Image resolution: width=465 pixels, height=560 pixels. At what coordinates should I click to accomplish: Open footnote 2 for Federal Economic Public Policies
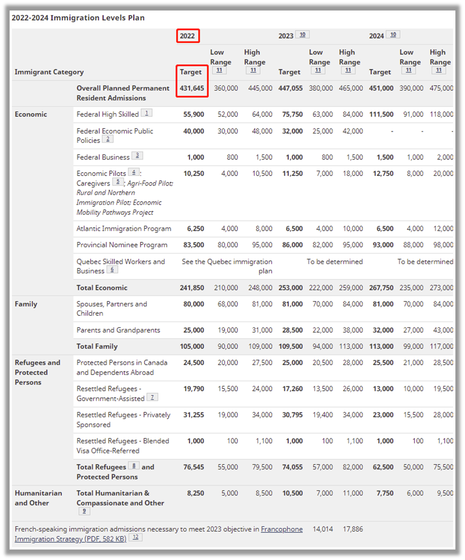coord(107,139)
